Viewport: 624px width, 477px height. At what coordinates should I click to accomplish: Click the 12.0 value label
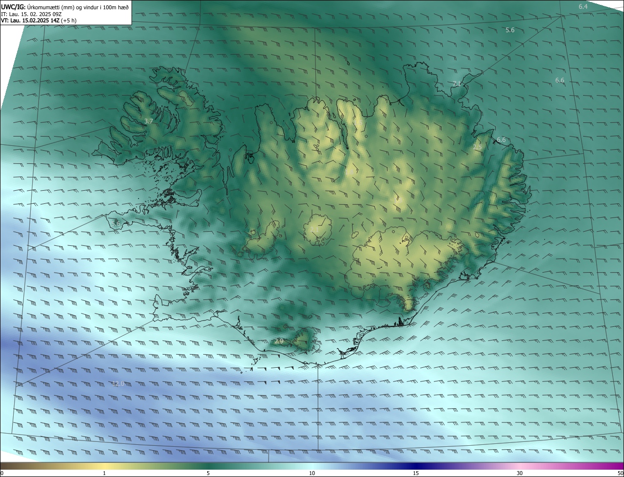[x=118, y=384]
